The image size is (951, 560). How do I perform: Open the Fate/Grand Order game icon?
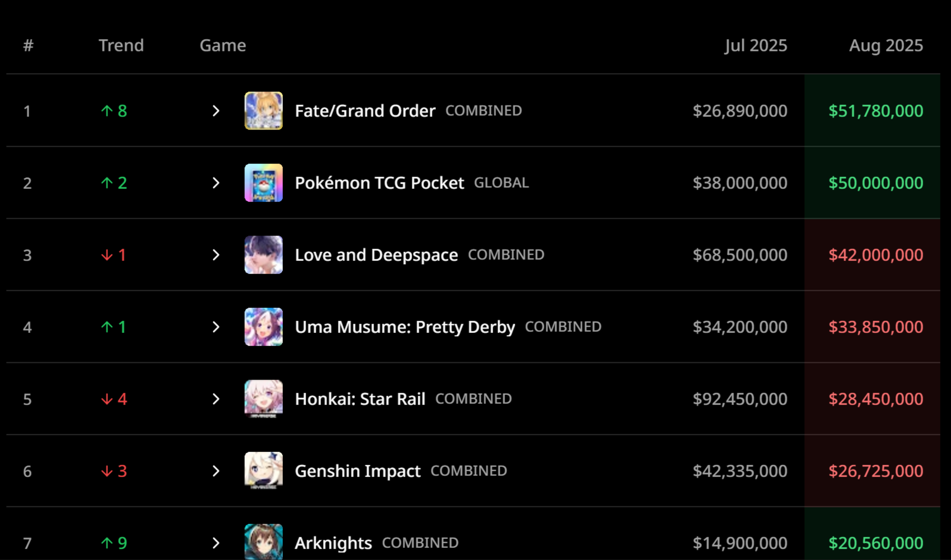[x=264, y=111]
